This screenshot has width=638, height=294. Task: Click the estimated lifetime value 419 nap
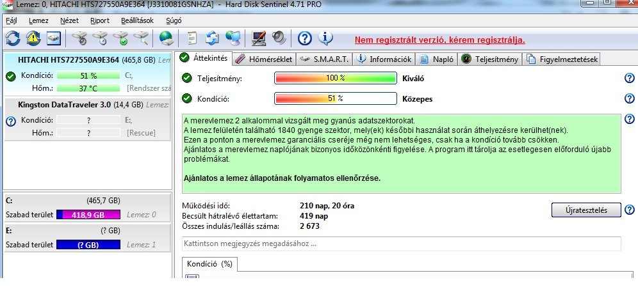(x=314, y=216)
